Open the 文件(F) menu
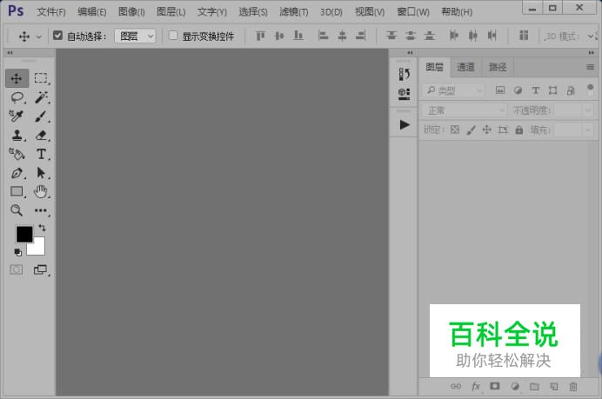Screen dimensions: 602x399 [x=51, y=12]
